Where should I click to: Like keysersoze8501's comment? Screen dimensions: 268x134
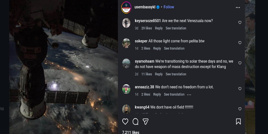point(240,22)
